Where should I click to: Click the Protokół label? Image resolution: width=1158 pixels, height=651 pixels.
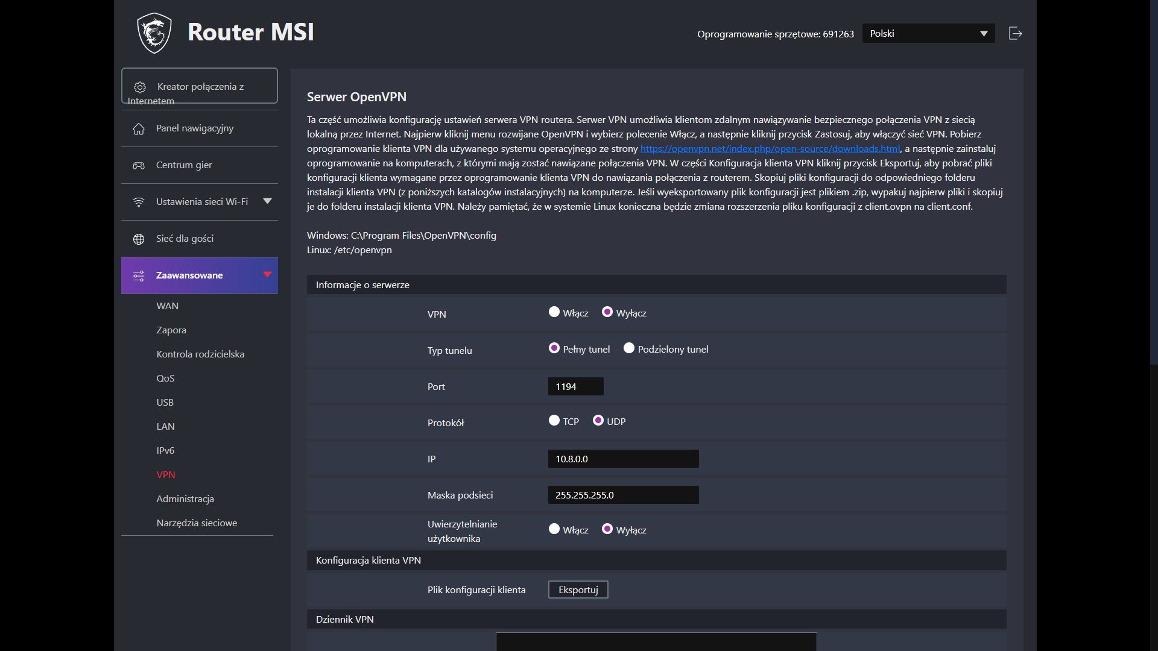coord(446,423)
